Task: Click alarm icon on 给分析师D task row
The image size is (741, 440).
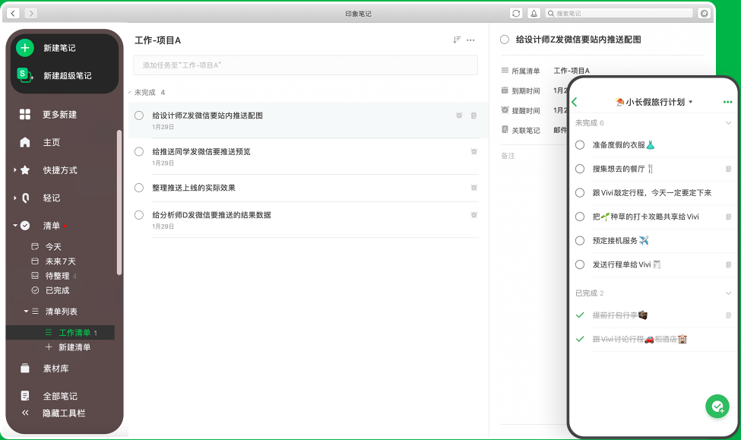Action: point(473,215)
